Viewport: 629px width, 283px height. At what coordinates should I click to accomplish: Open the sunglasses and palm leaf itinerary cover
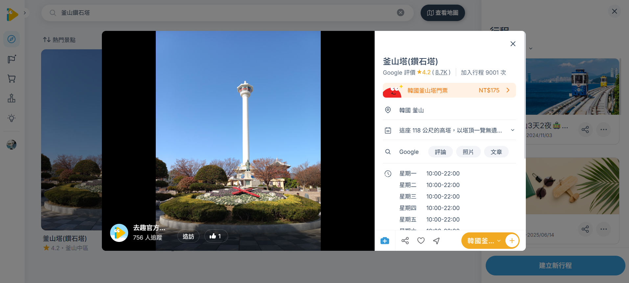point(572,186)
